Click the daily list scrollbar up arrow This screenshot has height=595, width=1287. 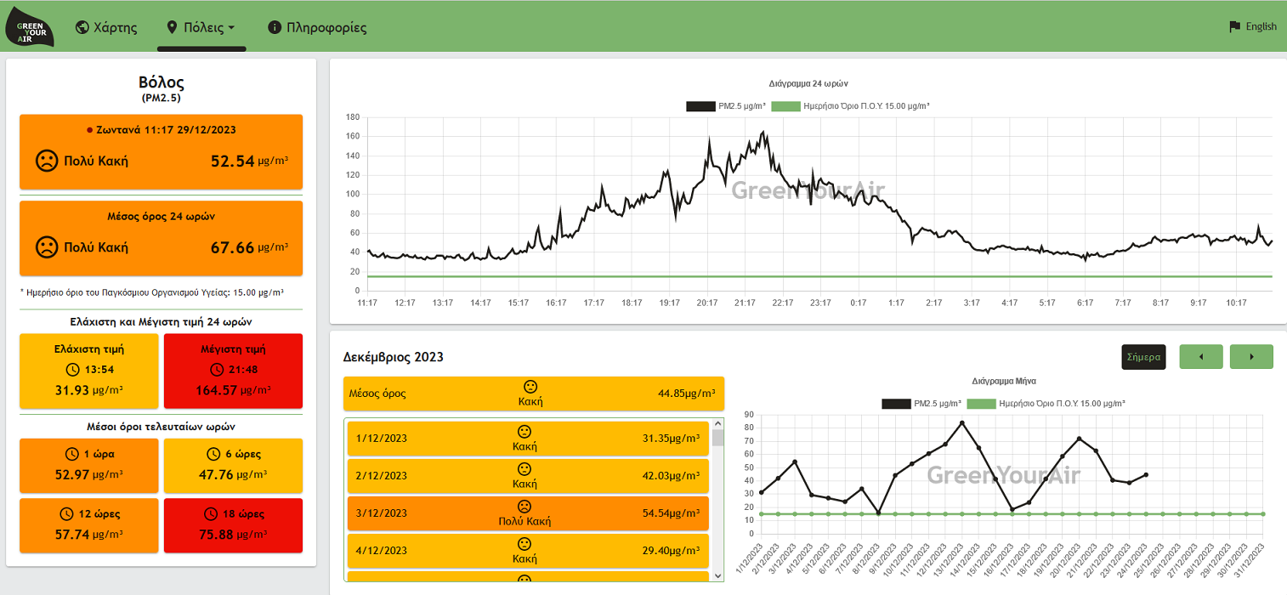coord(718,423)
